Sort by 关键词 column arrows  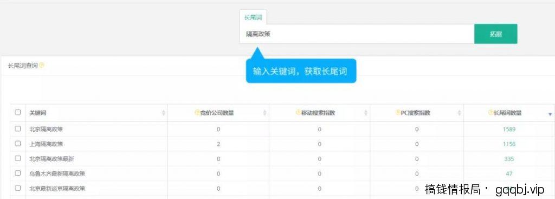[164, 113]
